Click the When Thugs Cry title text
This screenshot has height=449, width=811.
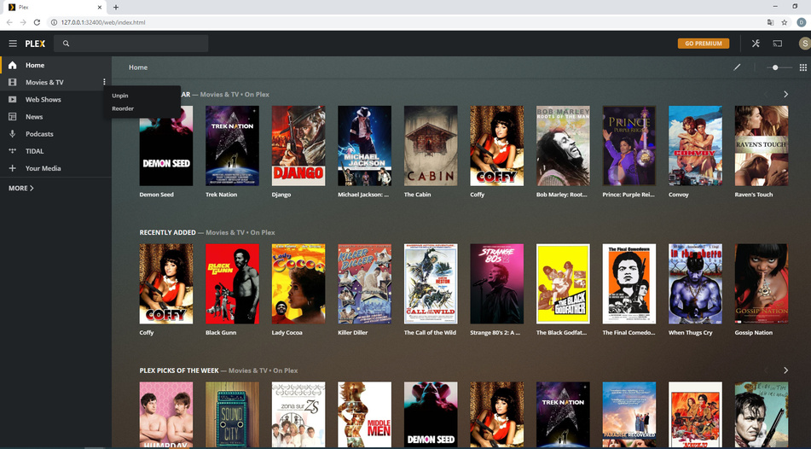[690, 333]
